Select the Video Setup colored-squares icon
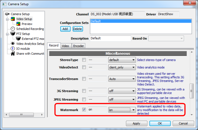The width and height of the screenshot is (198, 130). [13, 19]
